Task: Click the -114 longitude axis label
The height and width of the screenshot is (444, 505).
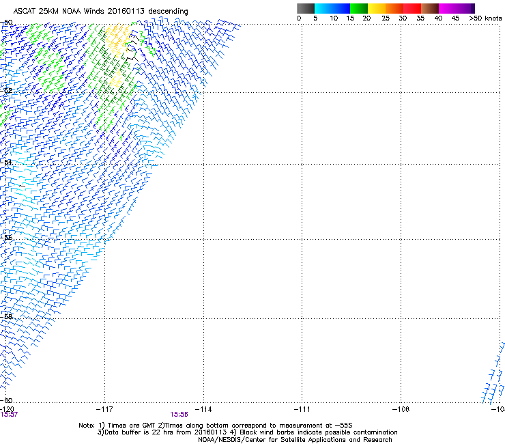Action: (x=203, y=409)
